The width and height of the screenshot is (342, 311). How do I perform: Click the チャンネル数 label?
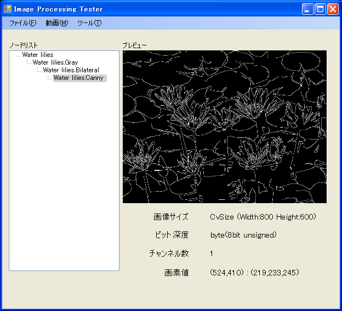click(x=169, y=254)
